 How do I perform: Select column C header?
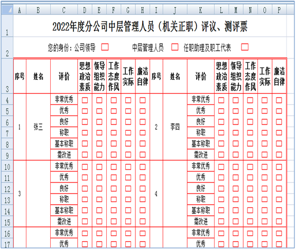pyautogui.click(x=64, y=10)
